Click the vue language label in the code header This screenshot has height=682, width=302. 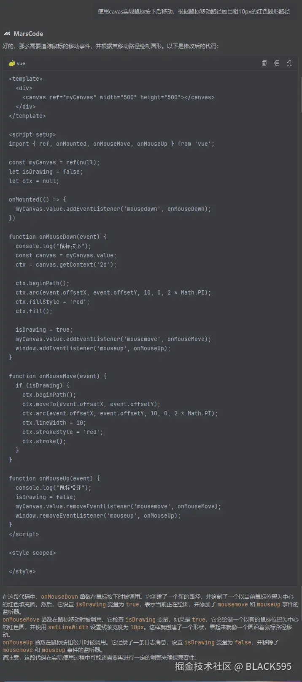click(21, 63)
